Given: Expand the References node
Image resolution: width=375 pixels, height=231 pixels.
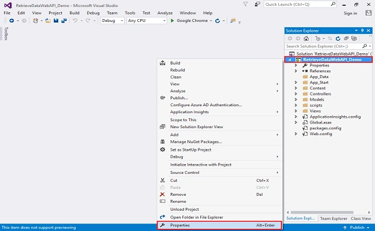Looking at the screenshot, I should pos(296,71).
